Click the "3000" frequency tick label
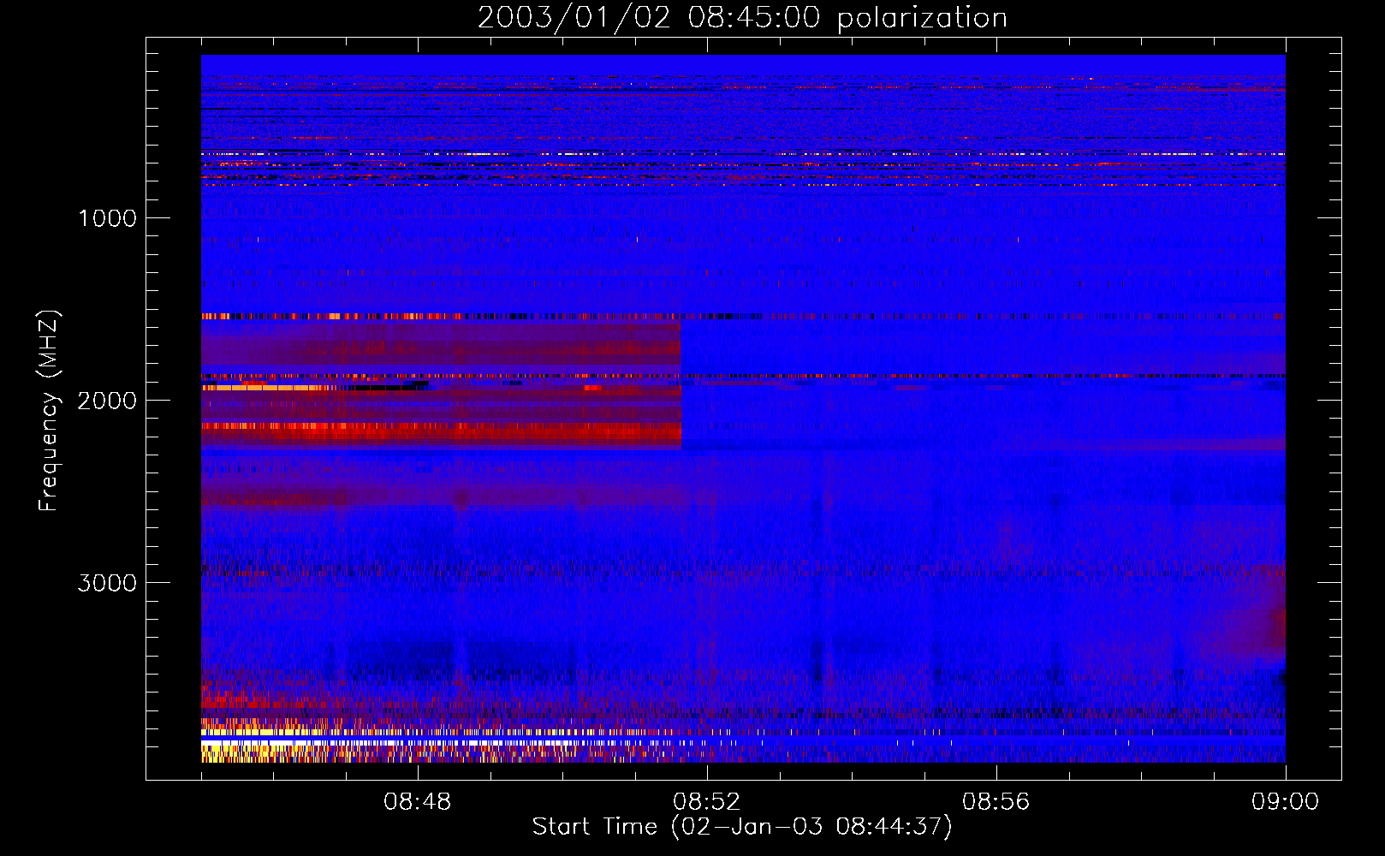This screenshot has height=856, width=1385. pyautogui.click(x=107, y=583)
